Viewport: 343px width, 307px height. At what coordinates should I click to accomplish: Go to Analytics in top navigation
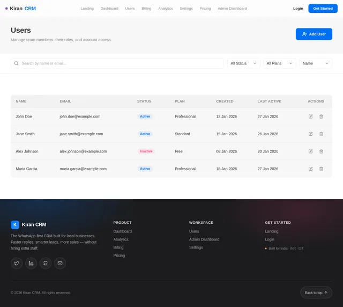tap(166, 9)
